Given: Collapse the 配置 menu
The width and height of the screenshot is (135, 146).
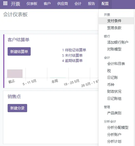Looking at the screenshot, I should coord(105,4).
